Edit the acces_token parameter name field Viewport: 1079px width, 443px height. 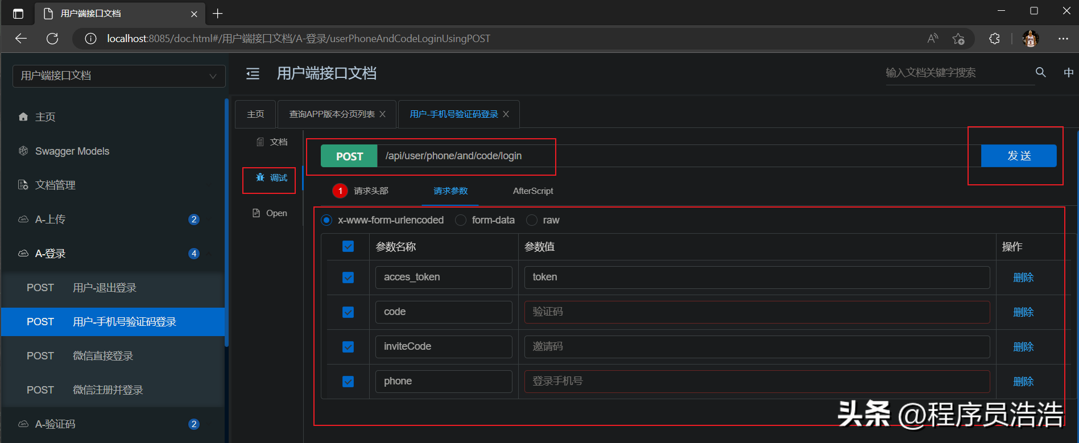tap(444, 278)
